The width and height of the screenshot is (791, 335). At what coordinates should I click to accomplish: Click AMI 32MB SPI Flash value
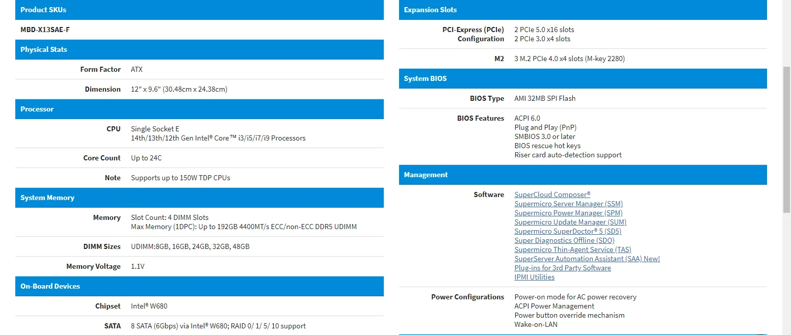[545, 98]
